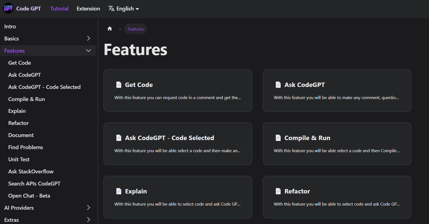Click the document icon on Refactor card
The height and width of the screenshot is (224, 429).
point(278,191)
